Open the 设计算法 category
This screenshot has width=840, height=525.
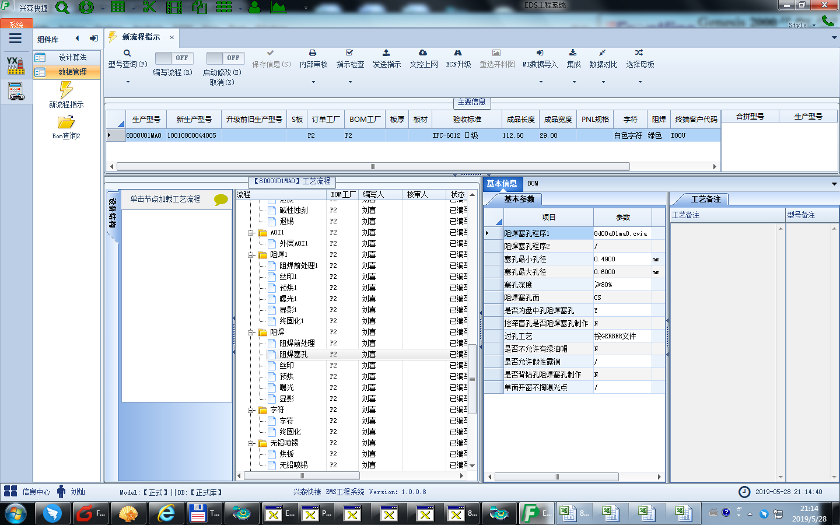(66, 57)
